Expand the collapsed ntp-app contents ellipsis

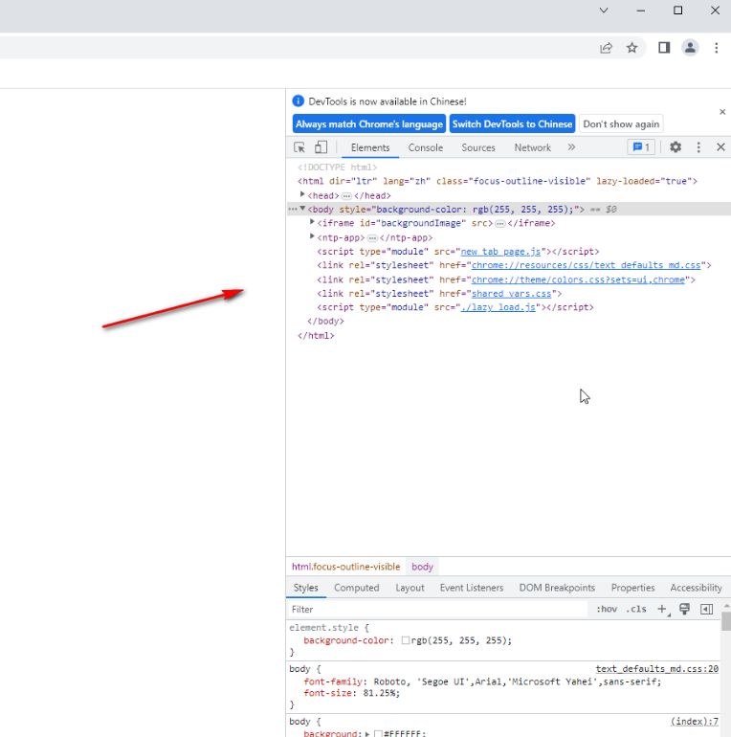tap(372, 238)
